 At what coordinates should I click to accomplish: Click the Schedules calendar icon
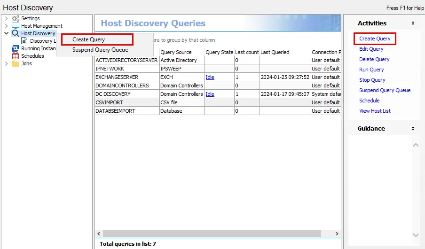[x=16, y=56]
